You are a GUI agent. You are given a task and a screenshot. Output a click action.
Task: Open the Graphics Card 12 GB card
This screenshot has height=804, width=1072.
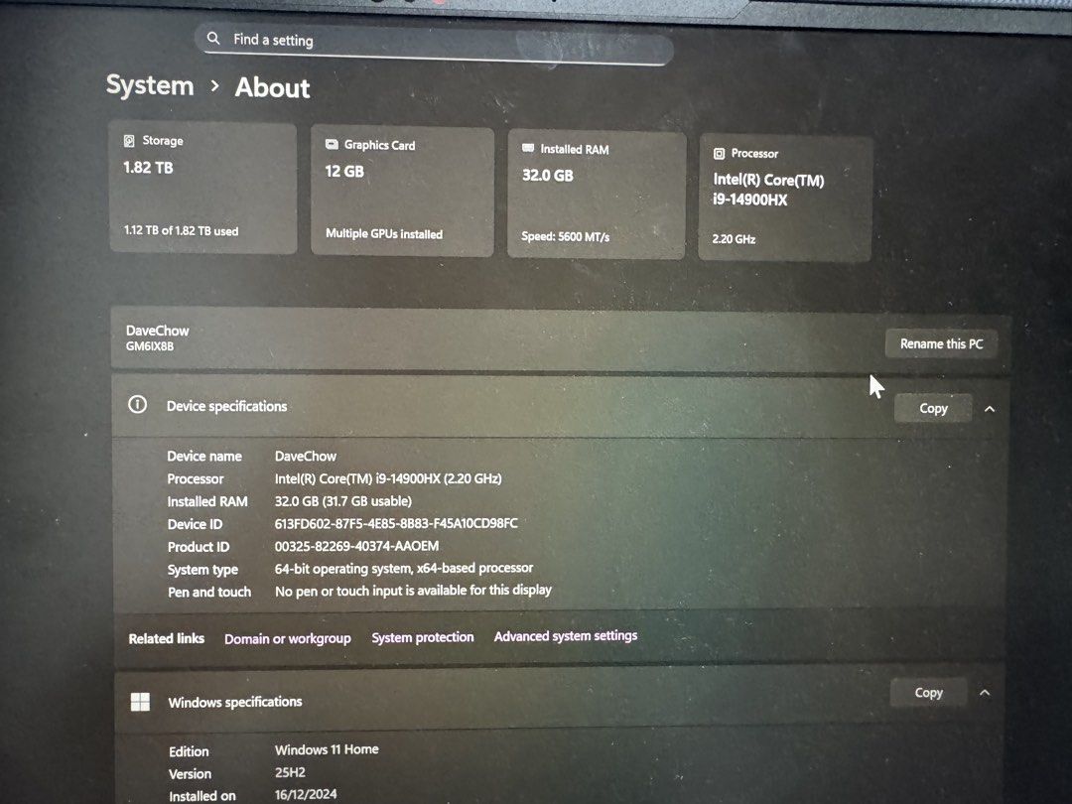click(x=402, y=193)
